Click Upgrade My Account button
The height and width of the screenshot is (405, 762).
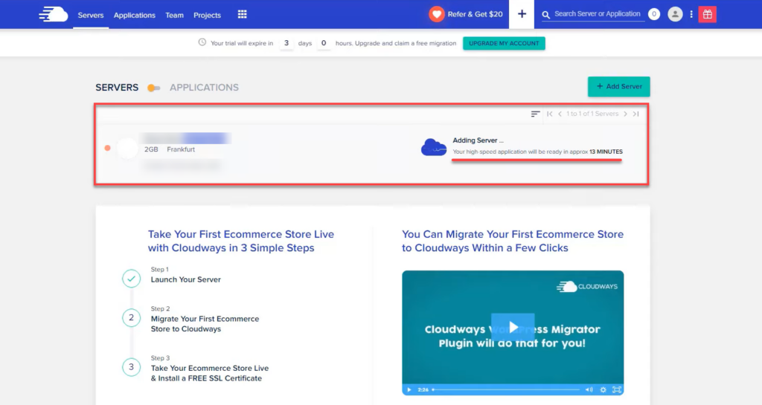[x=504, y=43]
